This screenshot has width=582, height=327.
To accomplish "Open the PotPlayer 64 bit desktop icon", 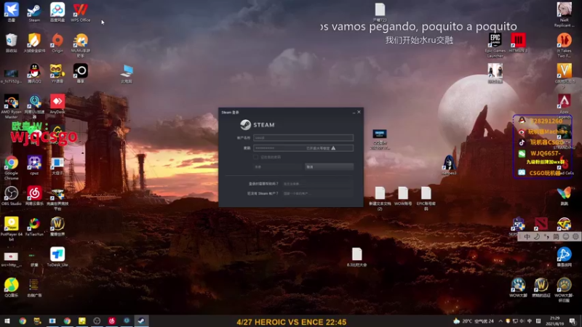I will [x=11, y=229].
